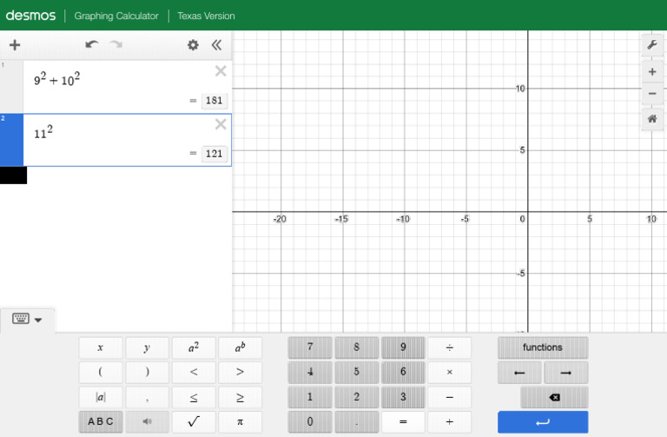Tap the divide key
The image size is (667, 437).
[x=450, y=348]
